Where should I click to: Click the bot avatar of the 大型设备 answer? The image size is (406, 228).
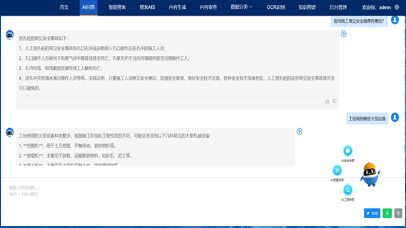pos(10,132)
